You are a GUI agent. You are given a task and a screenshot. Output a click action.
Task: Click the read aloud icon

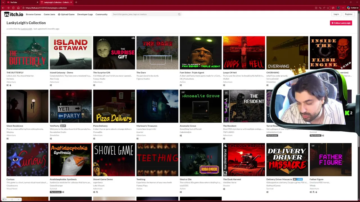[324, 8]
